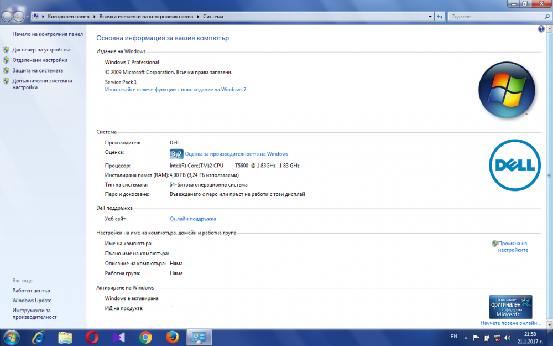This screenshot has width=553, height=346.
Task: Open address bar history dropdown
Action: [430, 16]
